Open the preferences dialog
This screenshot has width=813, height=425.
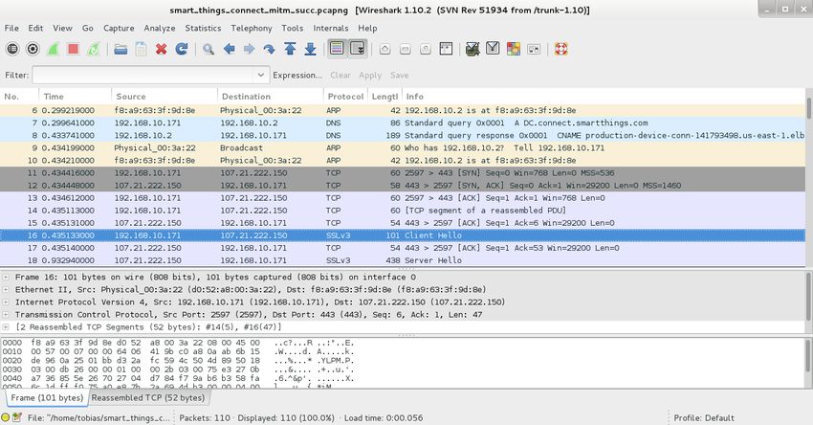point(534,49)
